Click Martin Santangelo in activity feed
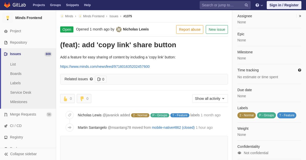Viewport: 306px width, 160px height. tap(92, 127)
